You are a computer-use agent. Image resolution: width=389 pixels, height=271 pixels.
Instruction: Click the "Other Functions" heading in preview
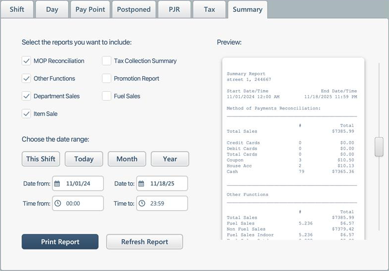(248, 194)
